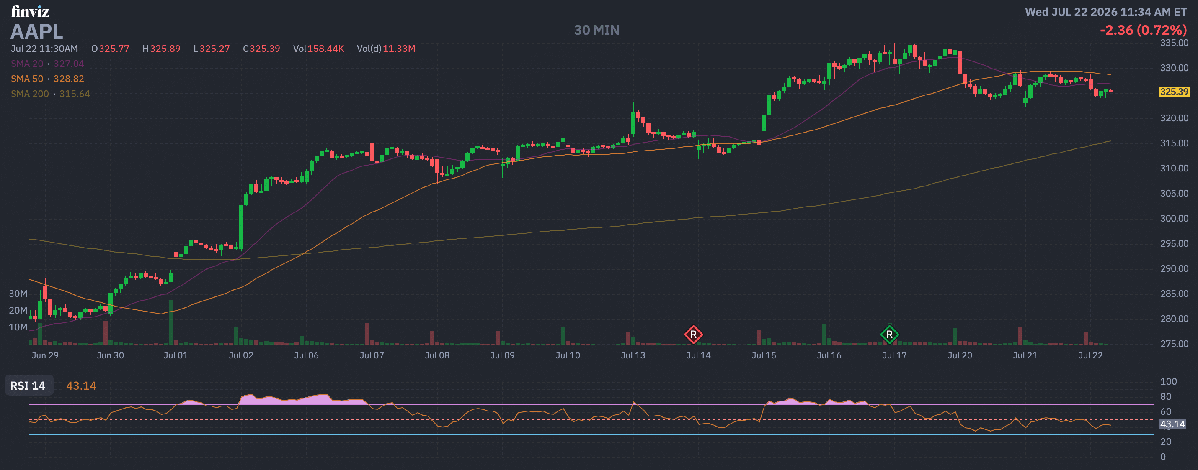Click the 300.00 price axis label

point(1174,218)
